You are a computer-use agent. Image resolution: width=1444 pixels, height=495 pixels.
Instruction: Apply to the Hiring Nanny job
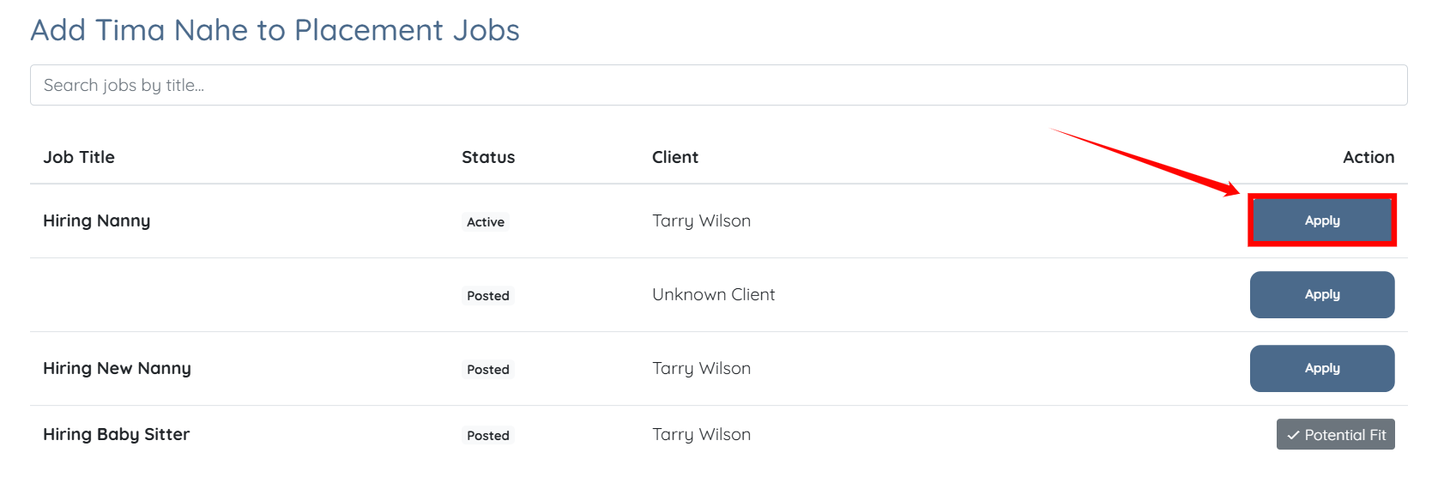(x=1321, y=220)
